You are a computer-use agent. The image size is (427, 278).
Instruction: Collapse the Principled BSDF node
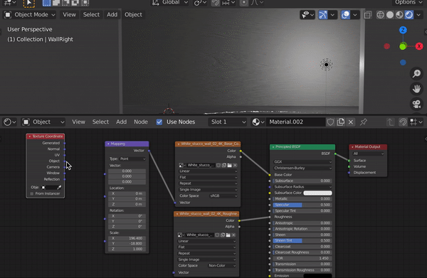(x=273, y=147)
